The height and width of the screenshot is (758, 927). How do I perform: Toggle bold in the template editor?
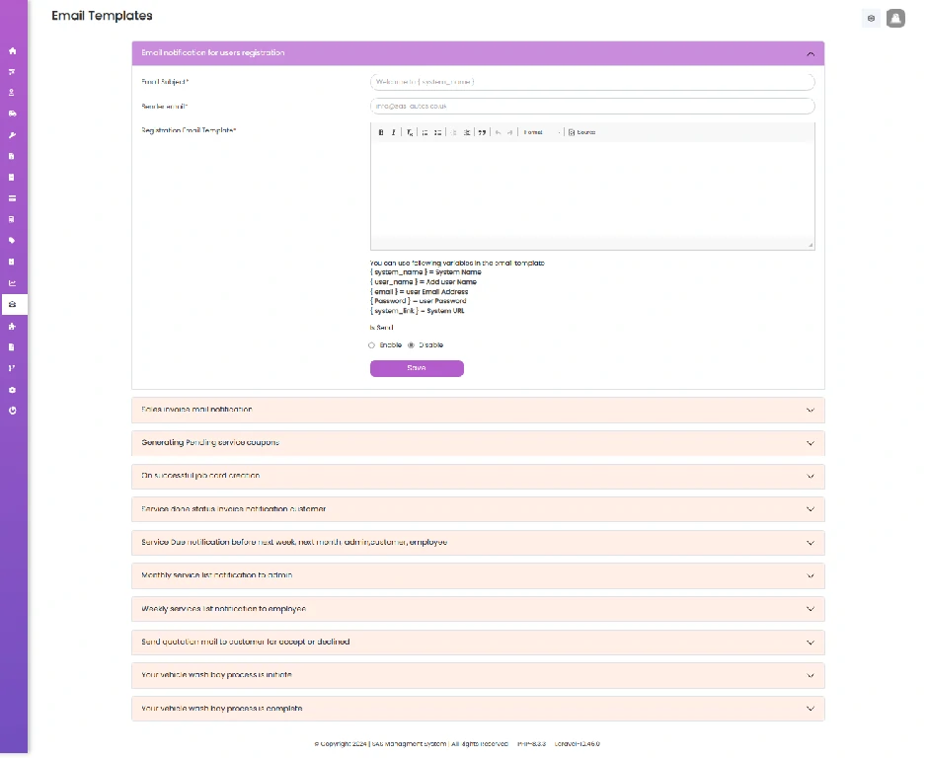[x=381, y=132]
